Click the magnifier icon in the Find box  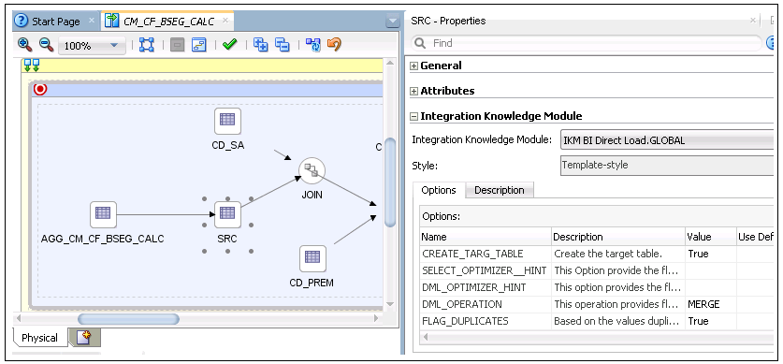coord(420,43)
